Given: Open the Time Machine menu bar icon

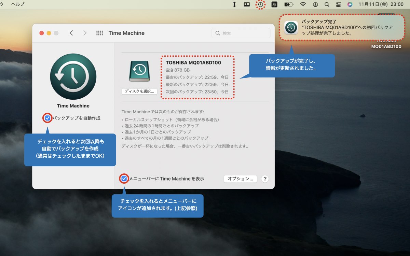Looking at the screenshot, I should 261,4.
